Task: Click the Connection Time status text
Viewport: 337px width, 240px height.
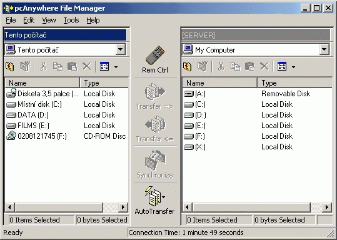Action: pos(186,232)
